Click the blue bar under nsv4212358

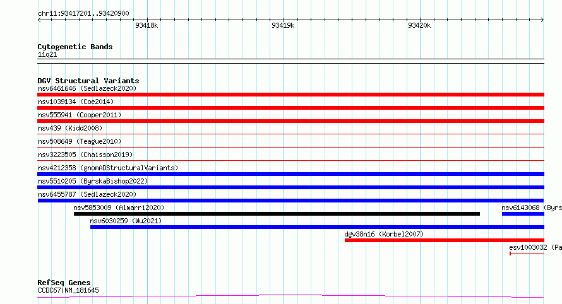pyautogui.click(x=290, y=174)
